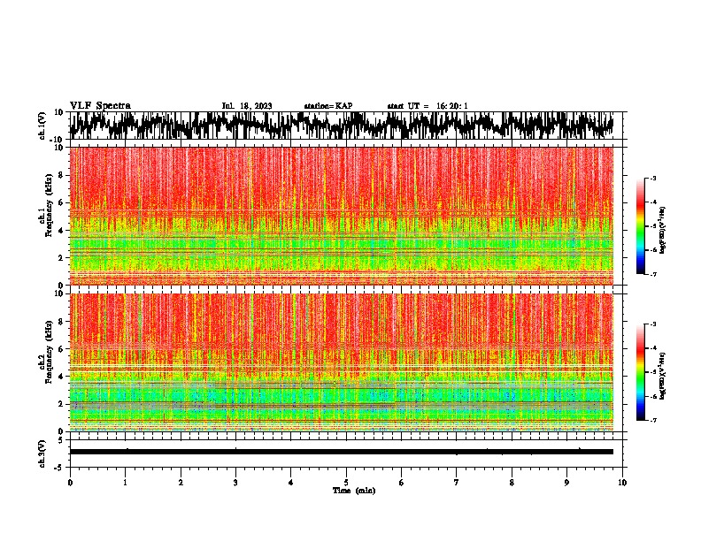Click time axis tick label 7

[x=457, y=483]
